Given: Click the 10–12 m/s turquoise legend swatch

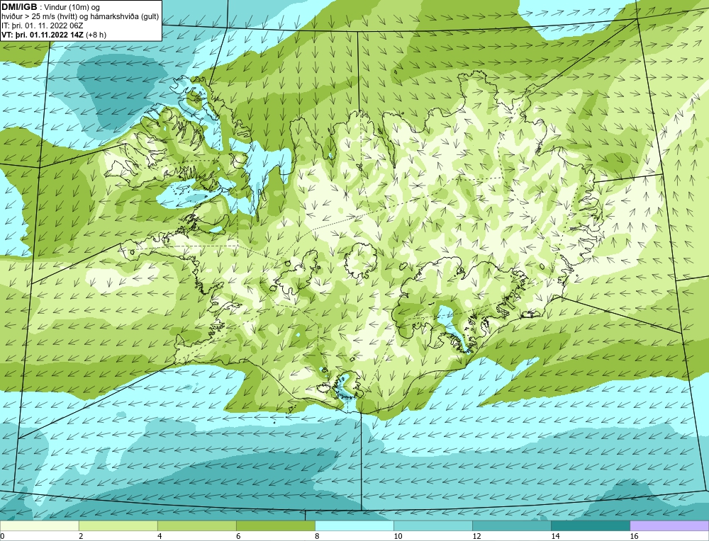Looking at the screenshot, I should tap(432, 525).
